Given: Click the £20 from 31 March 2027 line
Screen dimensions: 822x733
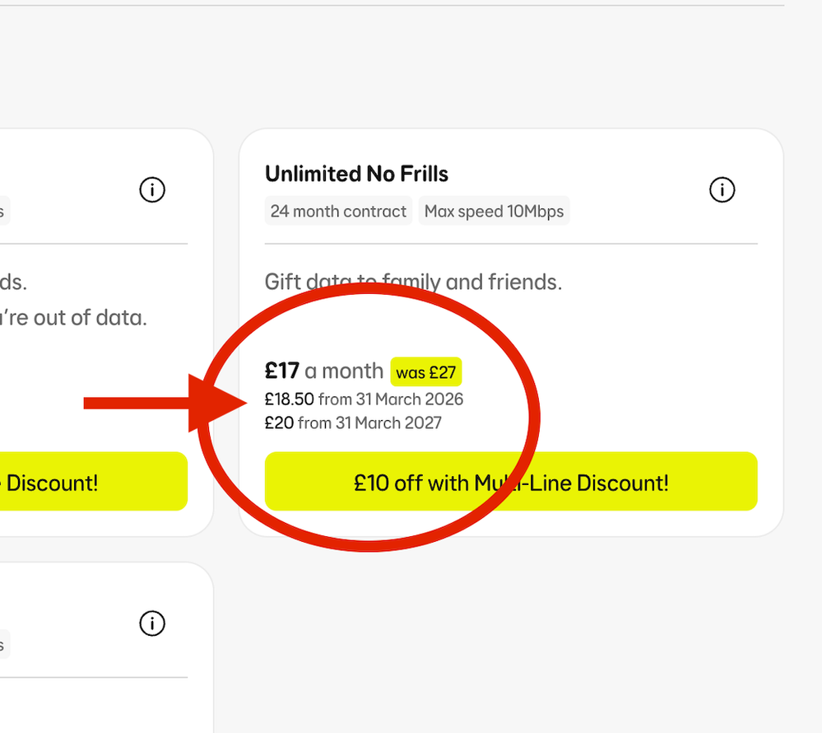Looking at the screenshot, I should tap(353, 423).
